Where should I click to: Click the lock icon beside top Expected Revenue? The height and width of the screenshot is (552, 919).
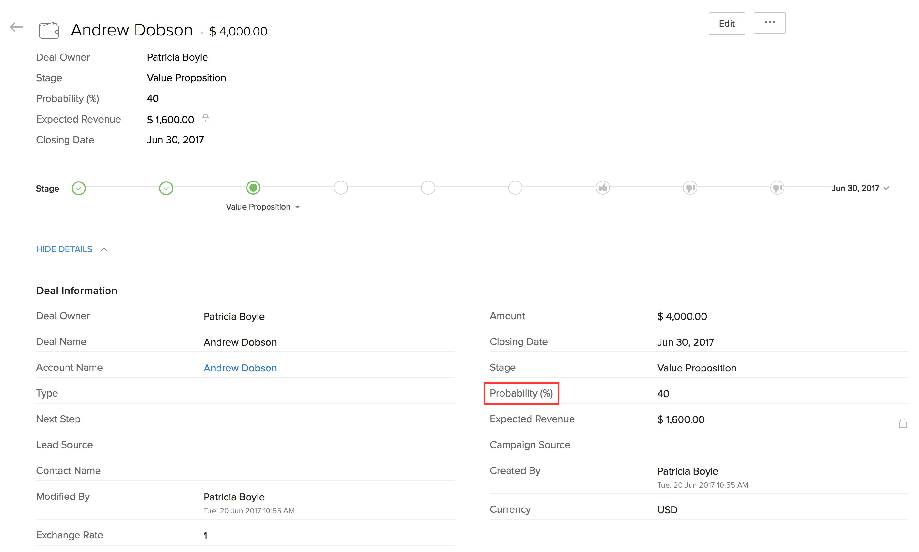205,119
